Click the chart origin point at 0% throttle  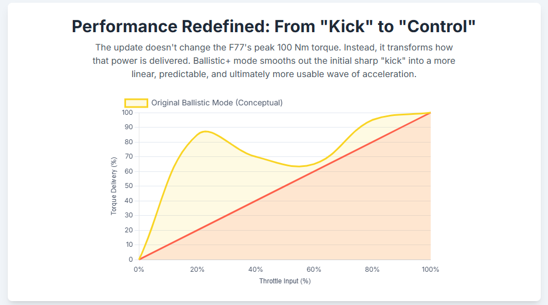(x=139, y=259)
